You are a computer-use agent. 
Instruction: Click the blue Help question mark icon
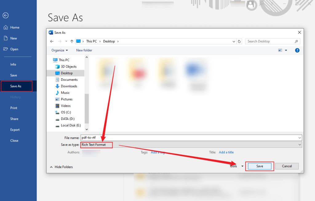tap(297, 50)
